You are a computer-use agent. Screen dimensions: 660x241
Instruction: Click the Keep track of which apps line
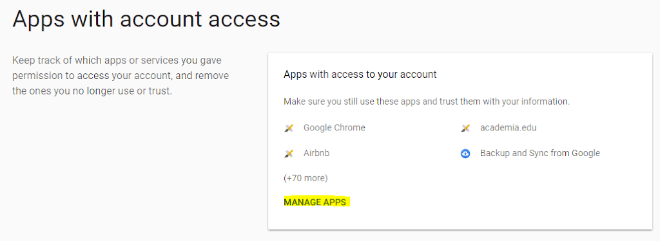pos(117,60)
